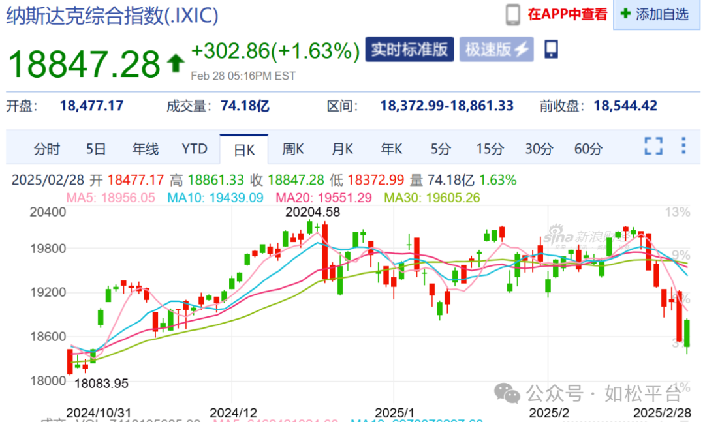Image resolution: width=705 pixels, height=422 pixels.
Task: Click the 2024/12 date axis label
Action: coord(233,413)
